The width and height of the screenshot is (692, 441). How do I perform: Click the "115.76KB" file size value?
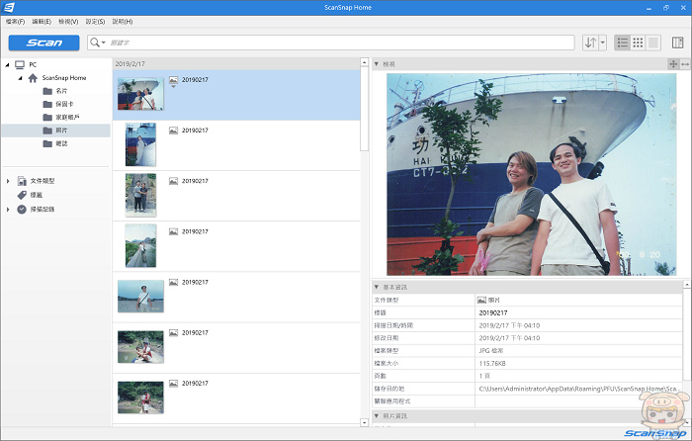click(x=492, y=364)
